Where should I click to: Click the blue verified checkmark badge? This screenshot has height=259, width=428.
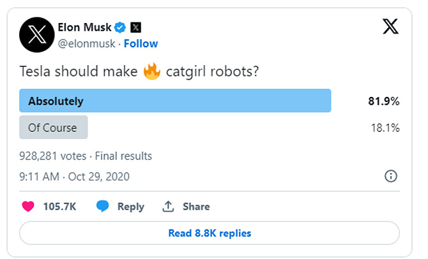(119, 27)
